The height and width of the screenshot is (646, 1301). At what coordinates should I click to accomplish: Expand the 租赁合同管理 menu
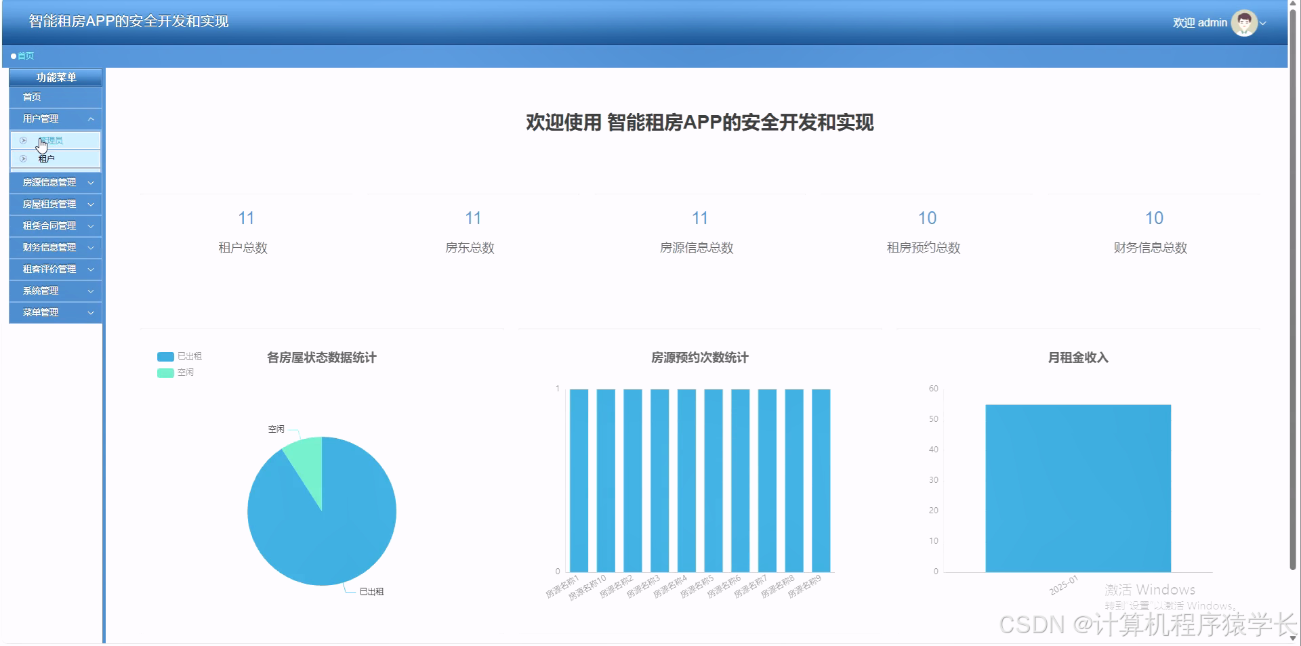coord(55,225)
